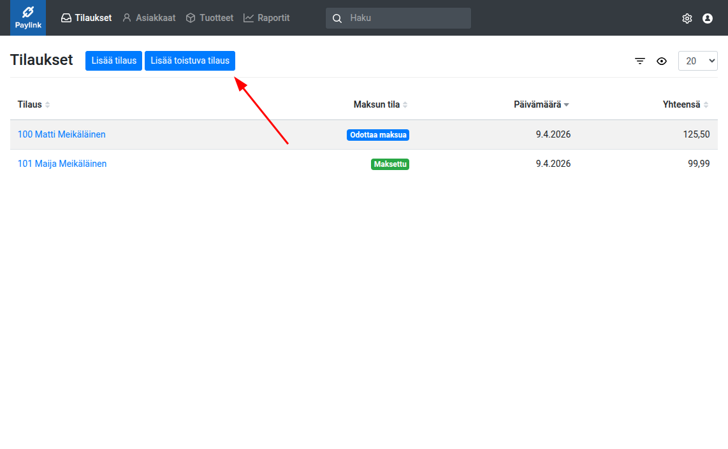
Task: Click Lisää toistuva tilaus button
Action: coord(190,61)
